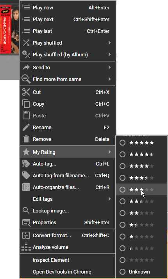
Task: Click the trash can Remove icon
Action: pyautogui.click(x=26, y=139)
